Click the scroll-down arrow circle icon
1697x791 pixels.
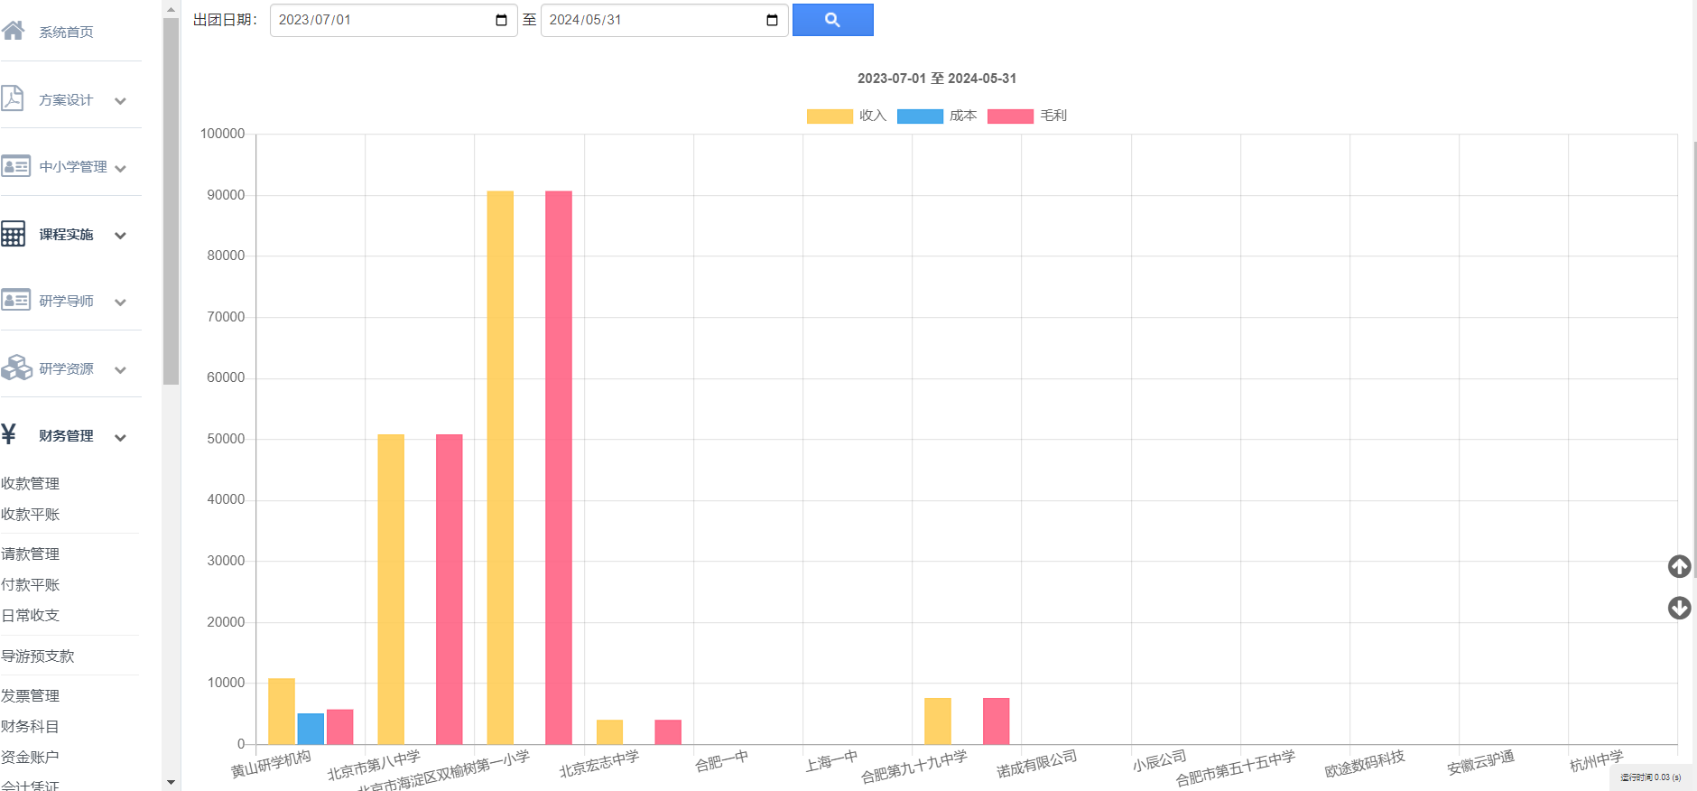1679,608
